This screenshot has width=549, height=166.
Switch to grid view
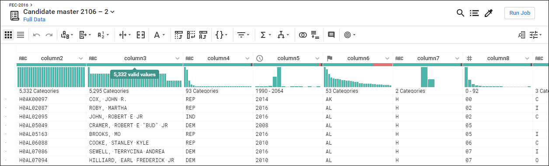coord(8,35)
